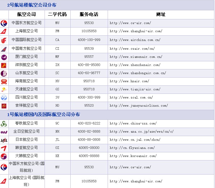Open the http://www.juneyaoairlines.com/ link
Image resolution: width=215 pixels, height=188 pixels.
139,105
